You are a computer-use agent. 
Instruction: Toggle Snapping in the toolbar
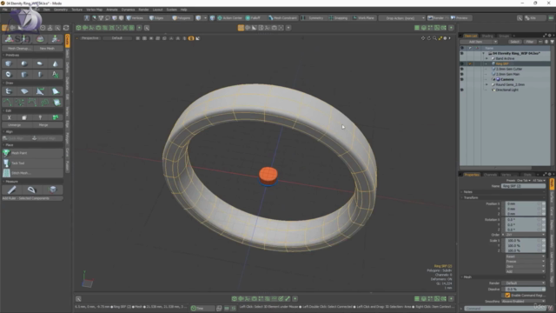338,17
